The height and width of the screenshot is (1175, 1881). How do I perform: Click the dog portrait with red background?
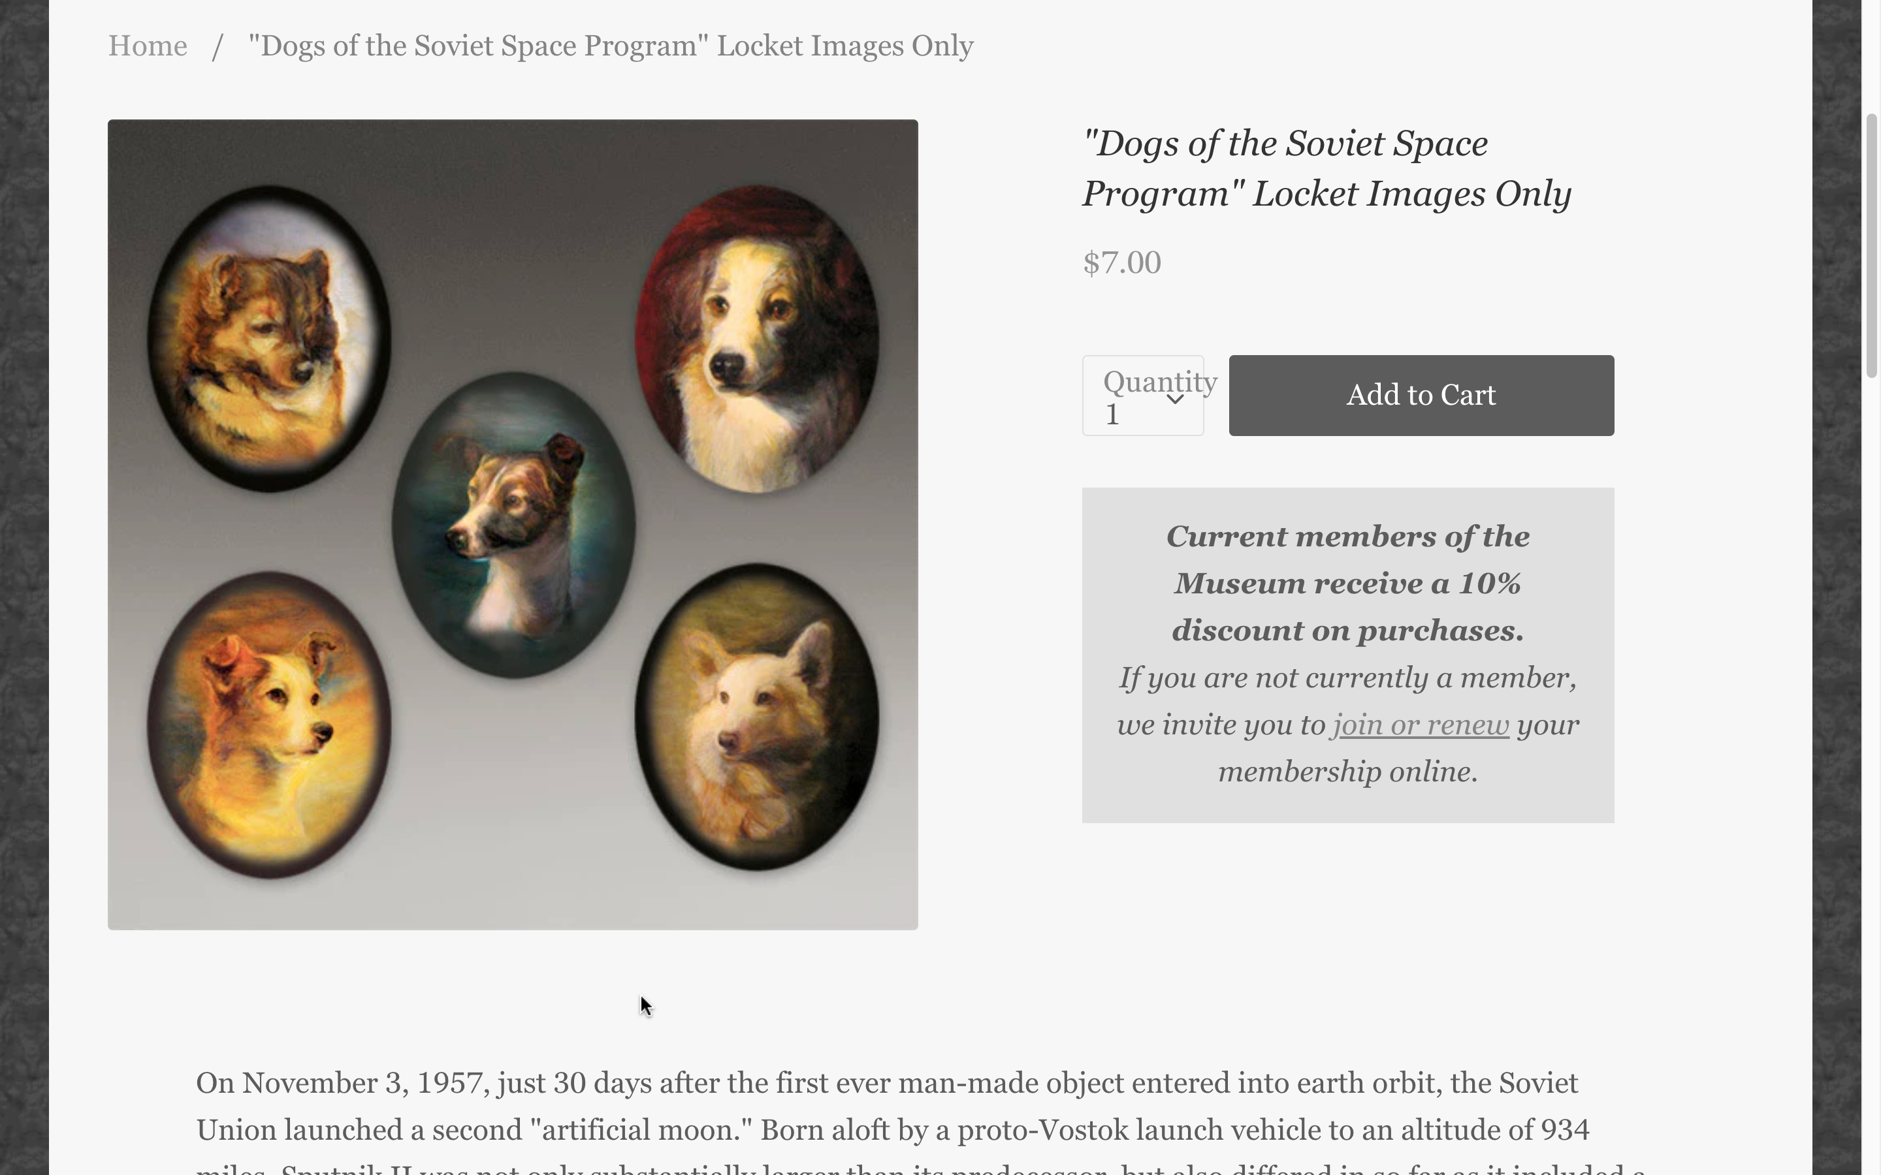[x=756, y=338]
